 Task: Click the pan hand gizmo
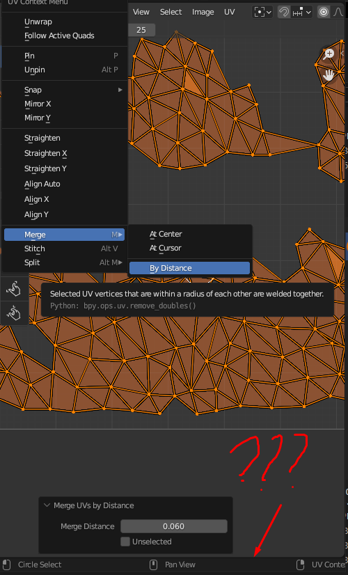point(329,76)
